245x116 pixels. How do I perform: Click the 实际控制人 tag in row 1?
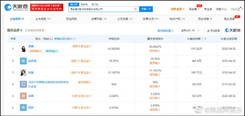point(36,51)
